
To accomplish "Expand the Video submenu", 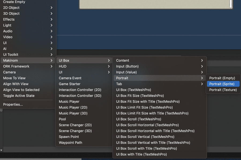I will [28, 37].
